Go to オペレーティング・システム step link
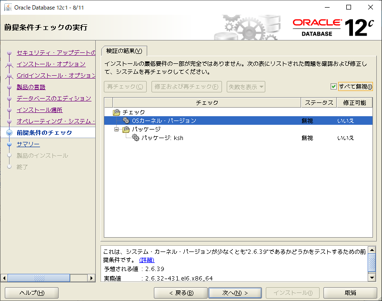This screenshot has height=301, width=382. click(56, 121)
